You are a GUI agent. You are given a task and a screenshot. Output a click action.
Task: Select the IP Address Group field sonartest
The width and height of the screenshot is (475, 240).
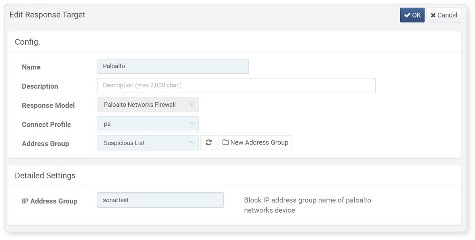pos(160,200)
